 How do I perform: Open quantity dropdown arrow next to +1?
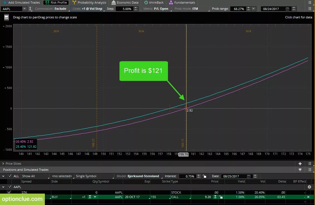pyautogui.click(x=95, y=197)
